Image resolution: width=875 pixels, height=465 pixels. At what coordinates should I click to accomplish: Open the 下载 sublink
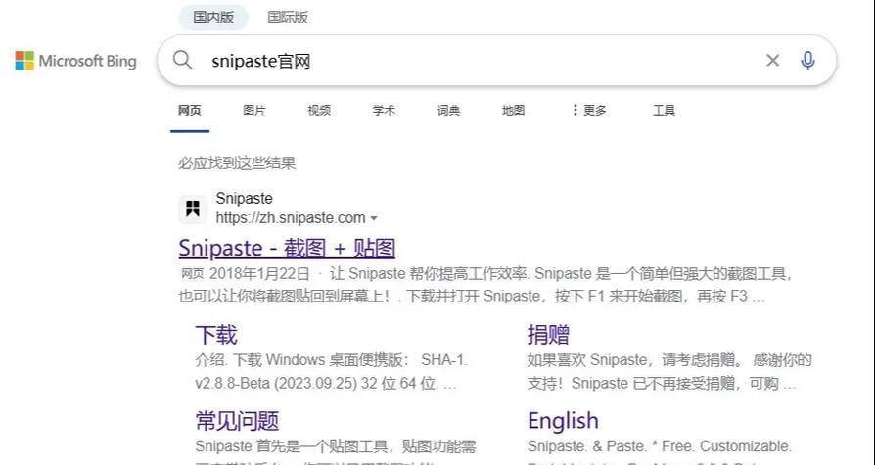[x=216, y=335]
